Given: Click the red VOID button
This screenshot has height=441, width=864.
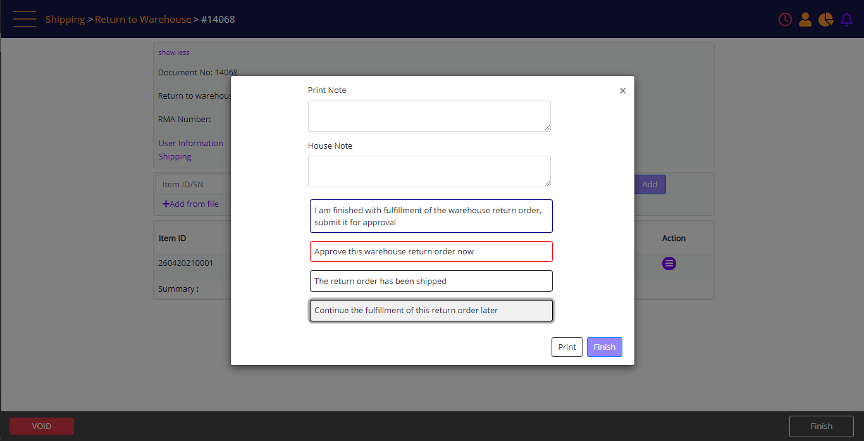Looking at the screenshot, I should (x=42, y=426).
